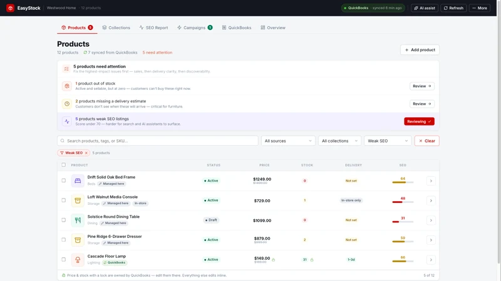Toggle the Reviewing weak SEO button

point(419,121)
